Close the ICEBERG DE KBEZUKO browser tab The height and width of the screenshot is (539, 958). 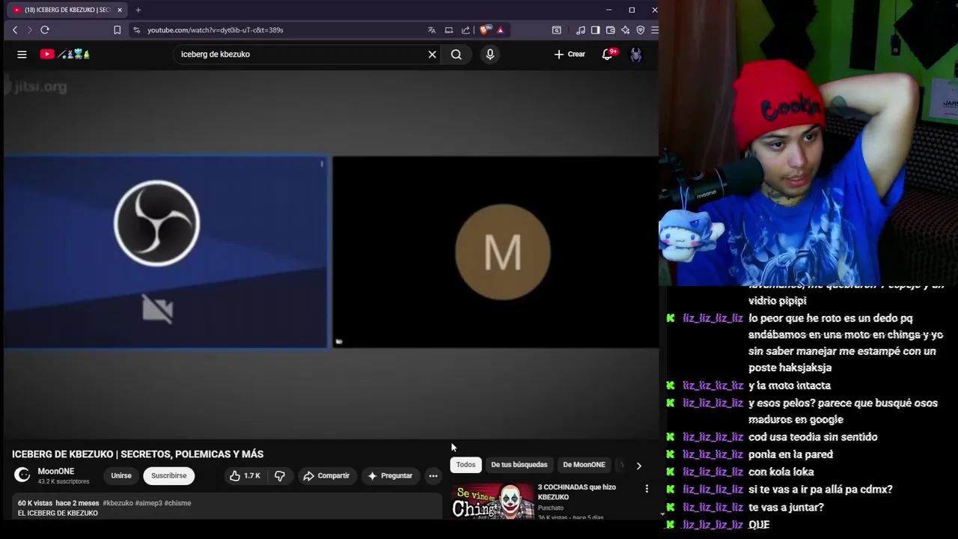click(x=120, y=10)
